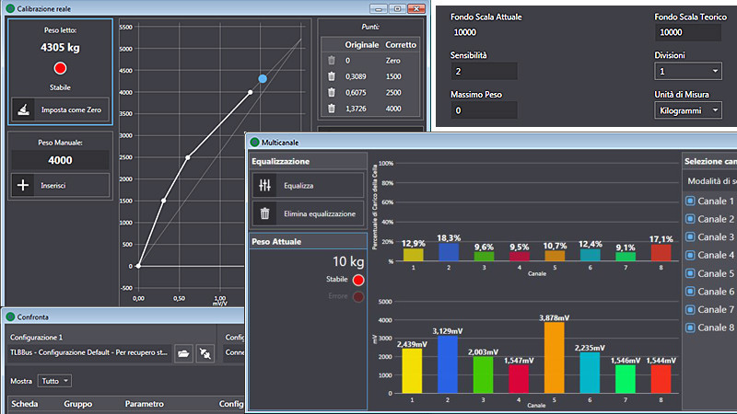The height and width of the screenshot is (414, 737).
Task: Click the plug connection icon in Confronta
Action: (x=205, y=352)
